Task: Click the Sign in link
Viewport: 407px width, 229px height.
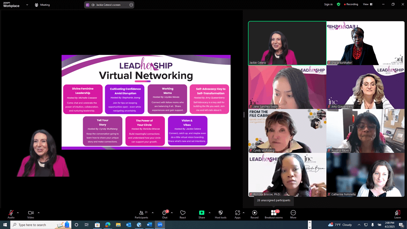Action: 328,4
